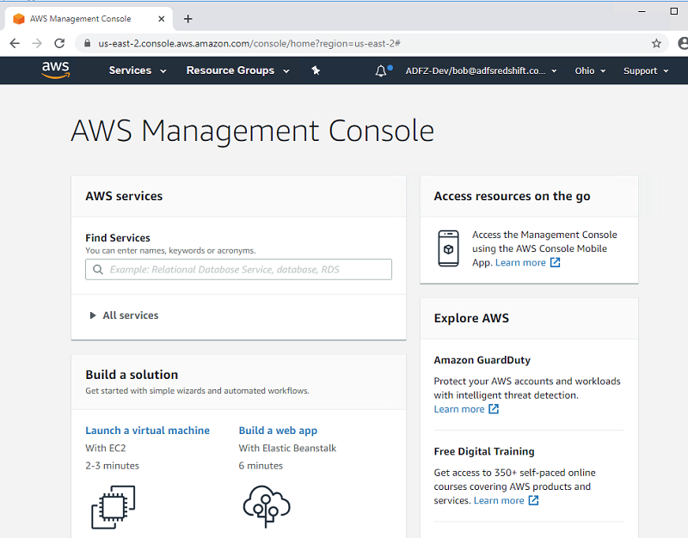Open the notifications bell icon
Viewport: 688px width, 538px height.
point(381,70)
